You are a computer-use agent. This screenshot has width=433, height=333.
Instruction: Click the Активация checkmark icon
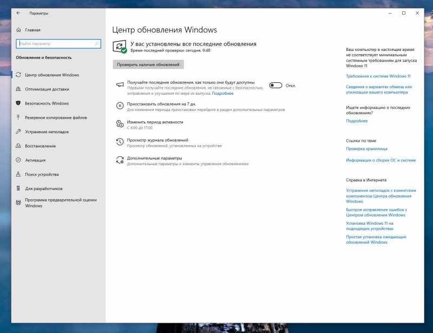click(18, 160)
